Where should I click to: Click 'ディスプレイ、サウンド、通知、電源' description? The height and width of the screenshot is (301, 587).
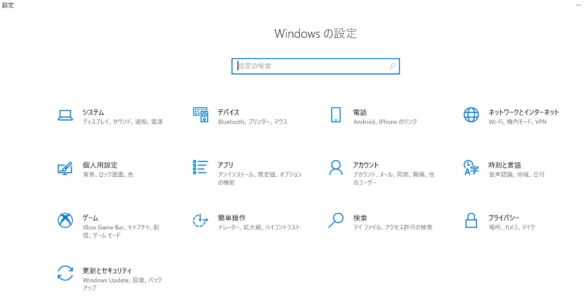tap(123, 122)
